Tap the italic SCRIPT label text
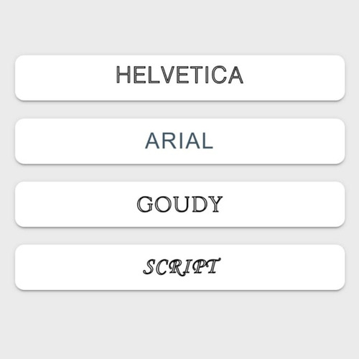This screenshot has height=359, width=359. pos(182,266)
